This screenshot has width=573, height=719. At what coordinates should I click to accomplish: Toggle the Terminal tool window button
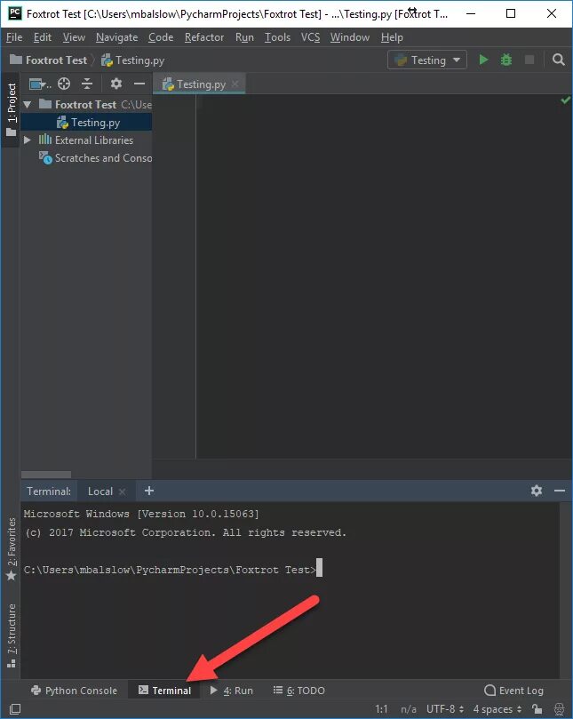[x=164, y=691]
